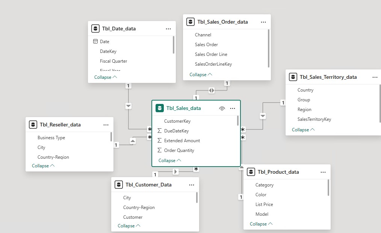Open more options for Tbl_Sales_Order_data table
The height and width of the screenshot is (233, 381).
pos(263,22)
